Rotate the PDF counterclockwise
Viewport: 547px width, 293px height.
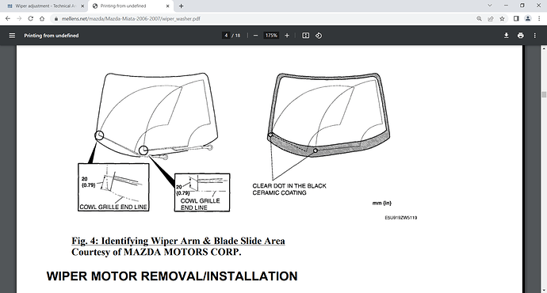point(319,36)
